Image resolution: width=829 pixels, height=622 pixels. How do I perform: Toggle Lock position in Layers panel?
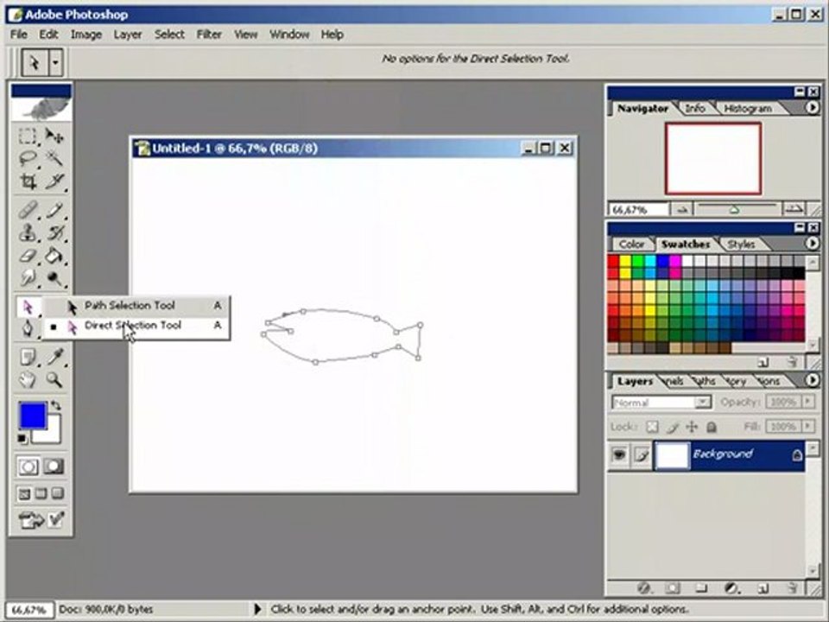692,426
